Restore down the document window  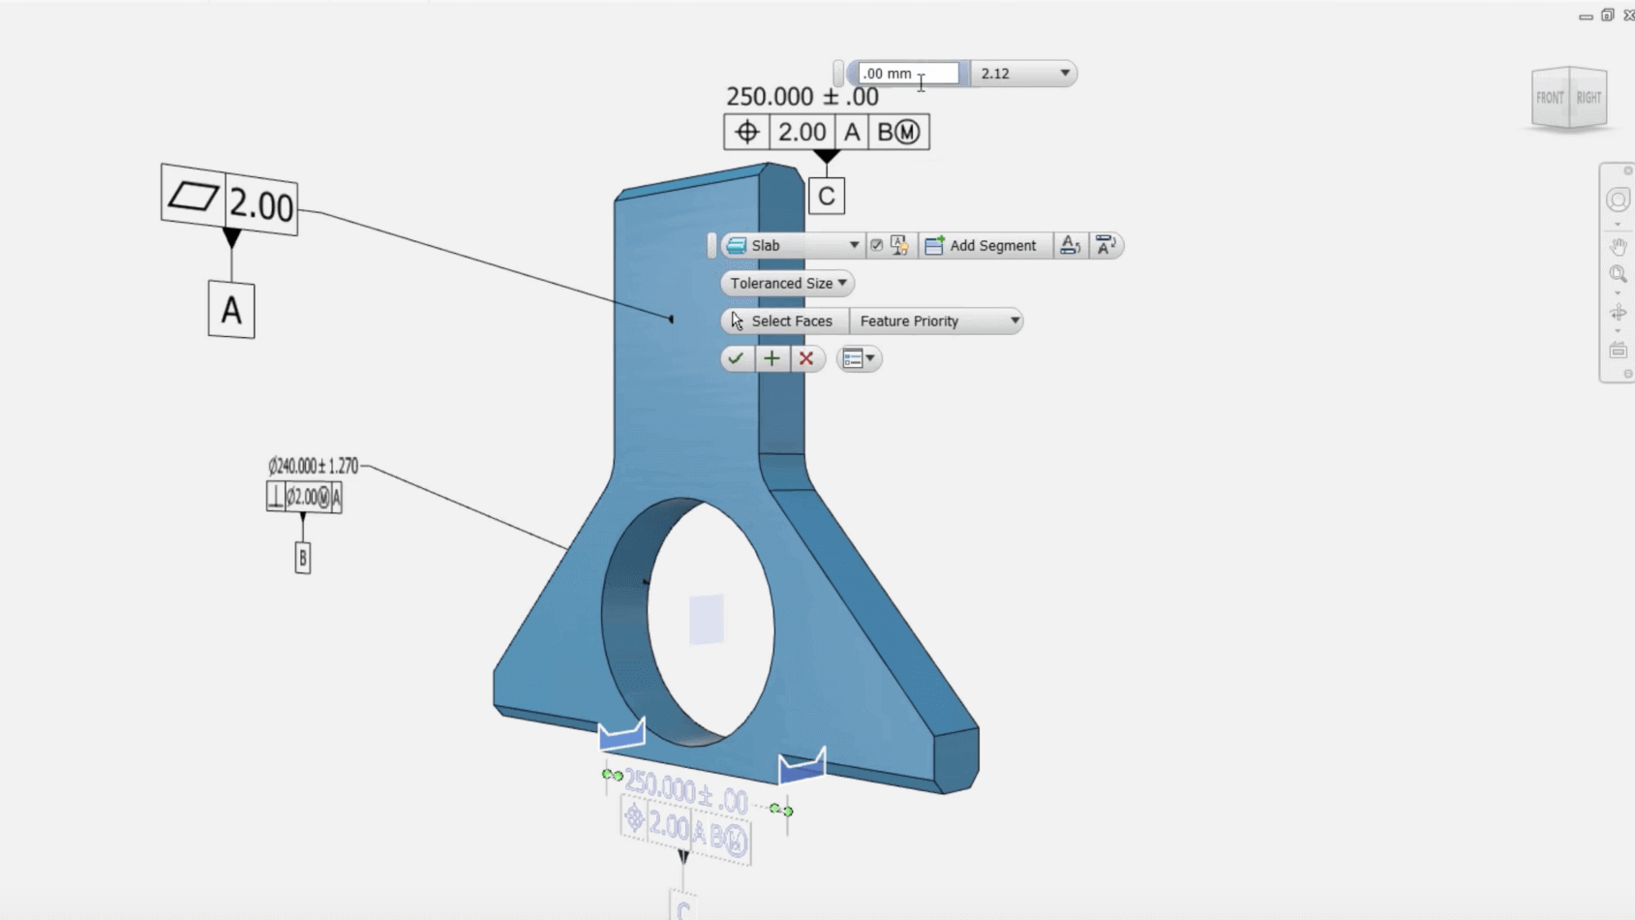pos(1608,15)
